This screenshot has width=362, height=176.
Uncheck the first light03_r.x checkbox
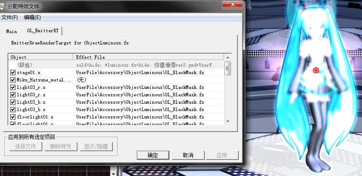click(x=13, y=87)
